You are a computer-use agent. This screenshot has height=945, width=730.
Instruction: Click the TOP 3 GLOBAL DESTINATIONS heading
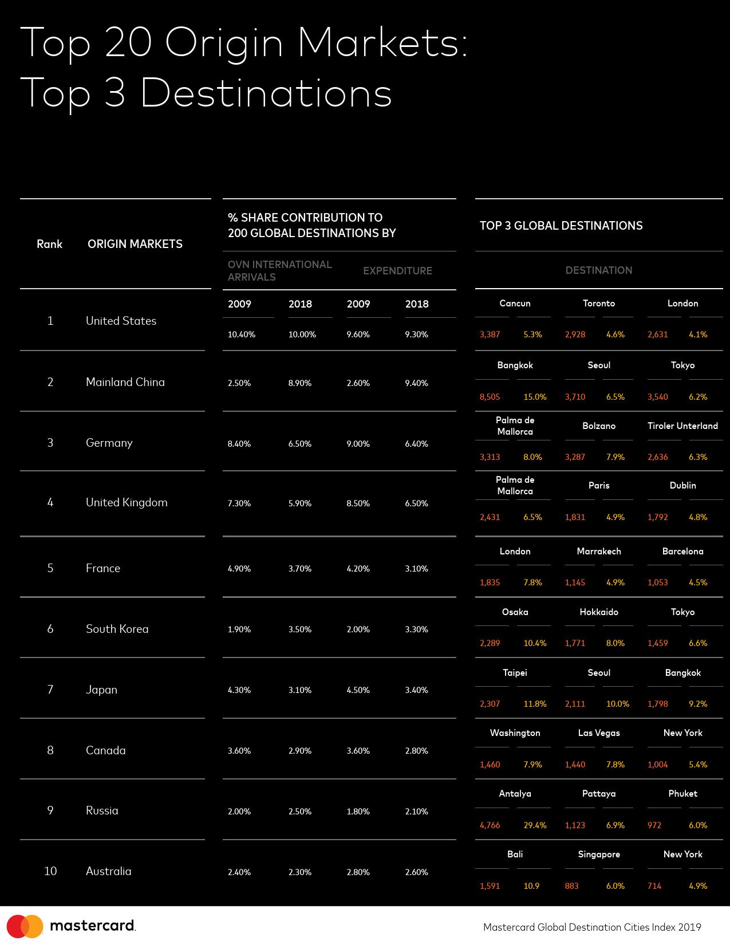click(x=561, y=226)
